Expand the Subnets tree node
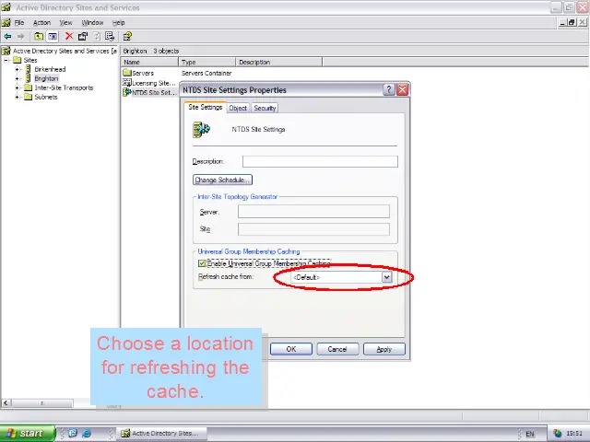Screen dimensions: 590x442 [17, 97]
